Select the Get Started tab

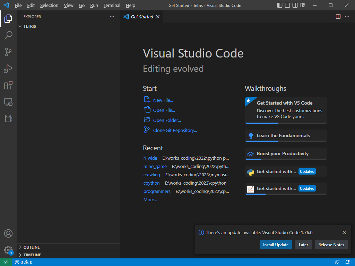[x=141, y=17]
